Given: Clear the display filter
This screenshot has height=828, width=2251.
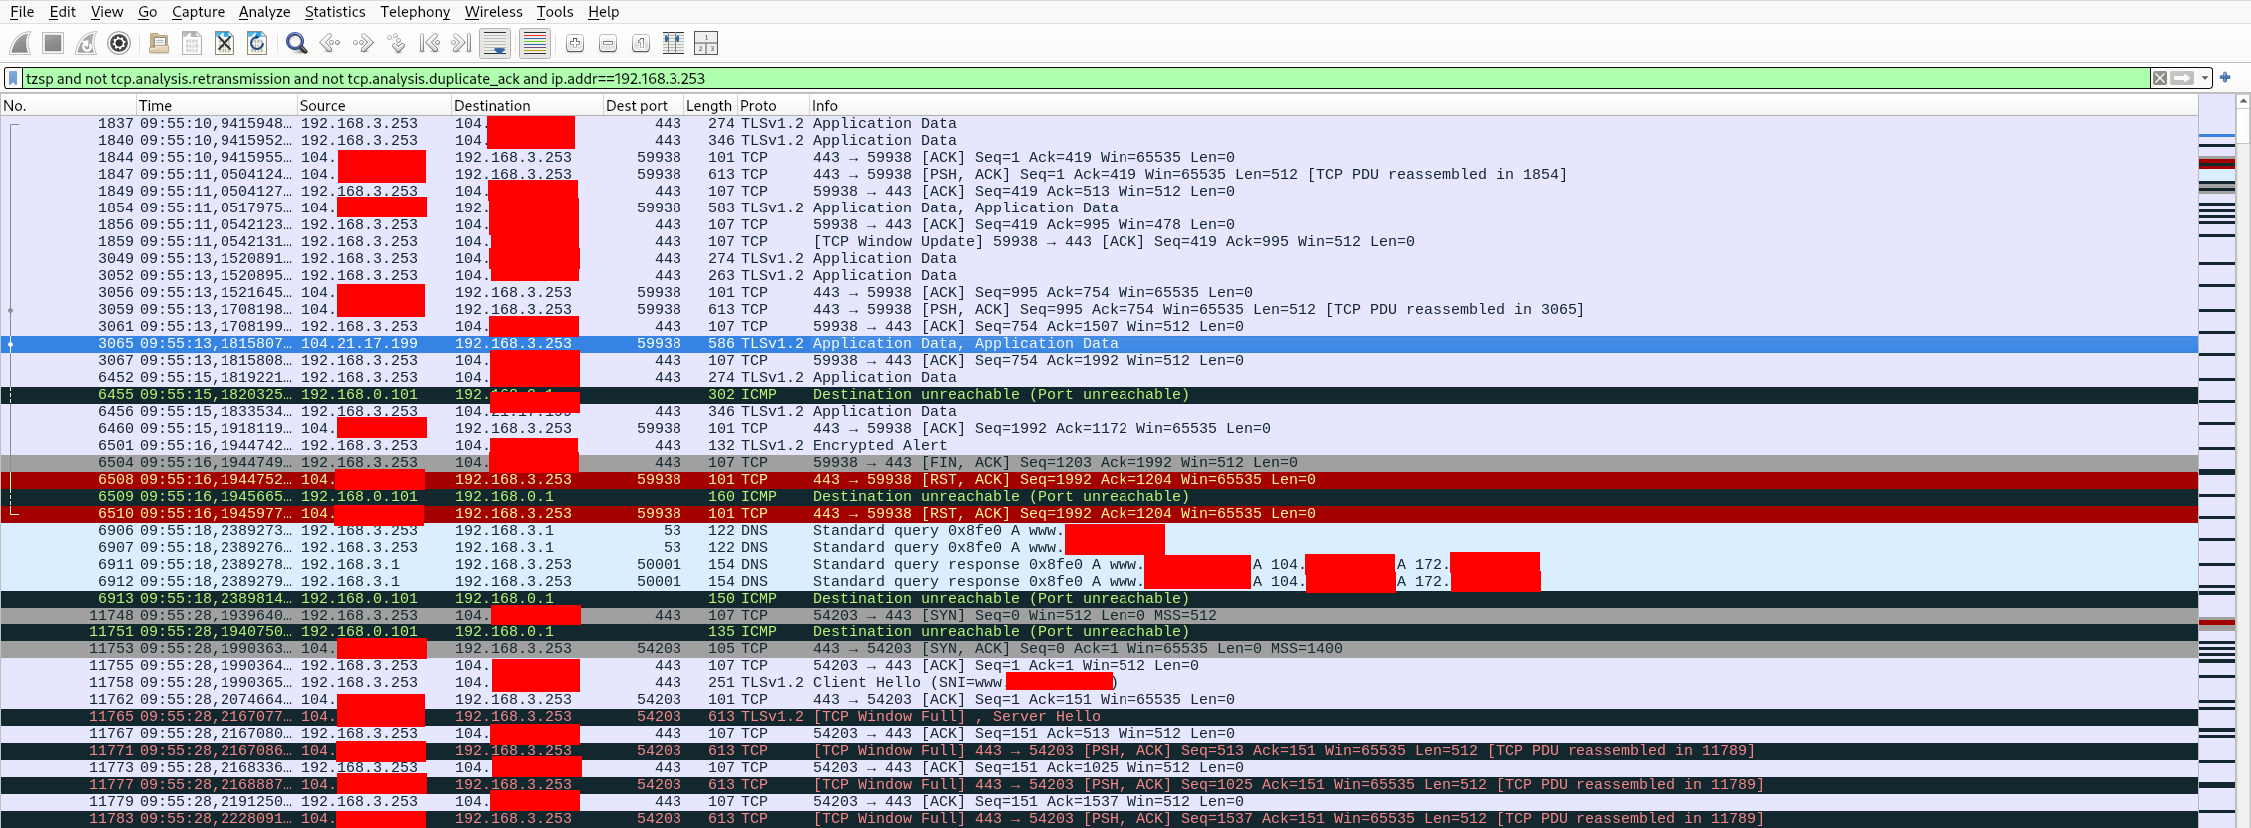Looking at the screenshot, I should [x=2160, y=78].
